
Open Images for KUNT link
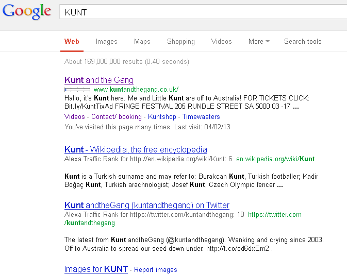[96, 269]
